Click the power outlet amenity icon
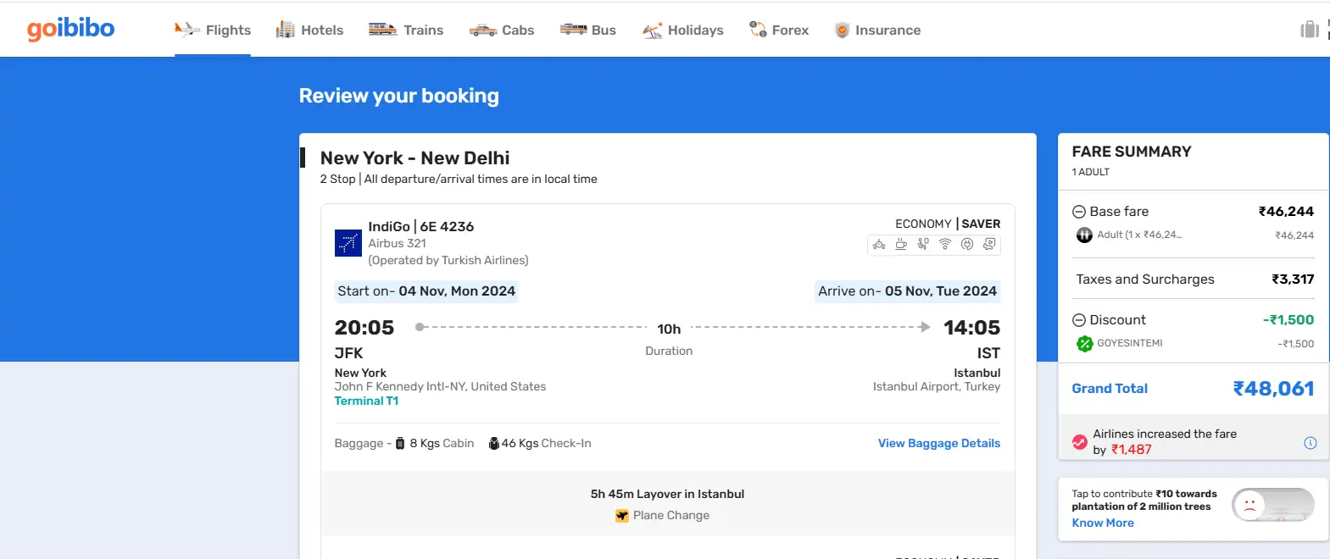The height and width of the screenshot is (559, 1330). (967, 244)
